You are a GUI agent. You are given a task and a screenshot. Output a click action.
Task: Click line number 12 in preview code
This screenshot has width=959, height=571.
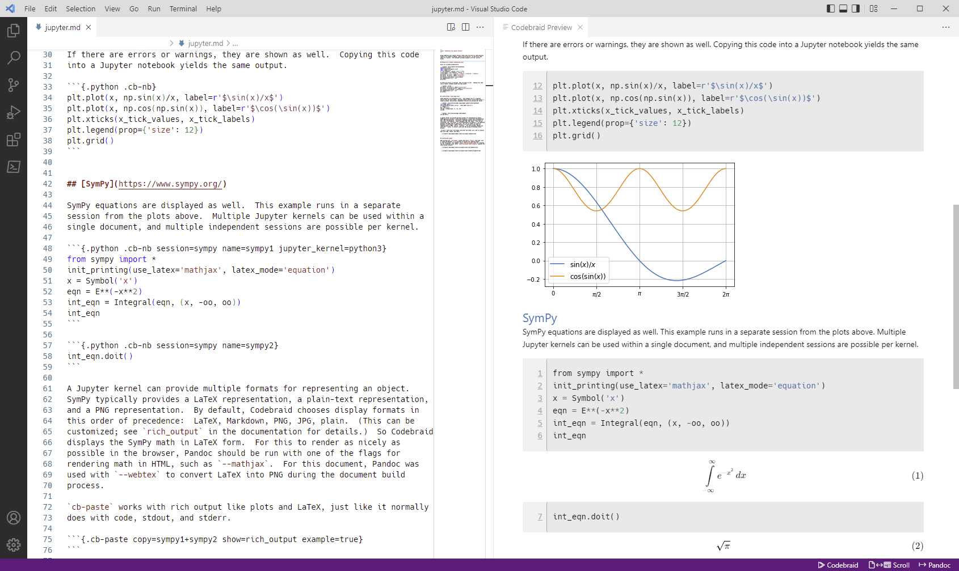coord(537,86)
